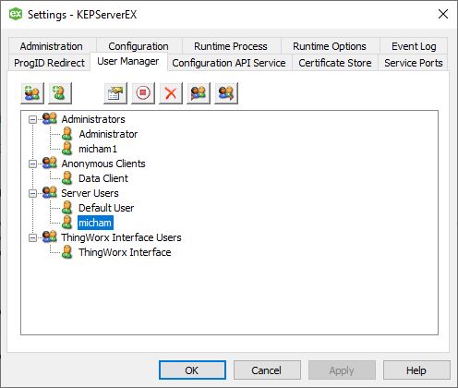The height and width of the screenshot is (388, 458).
Task: Click the New User Group toolbar icon
Action: (x=32, y=93)
